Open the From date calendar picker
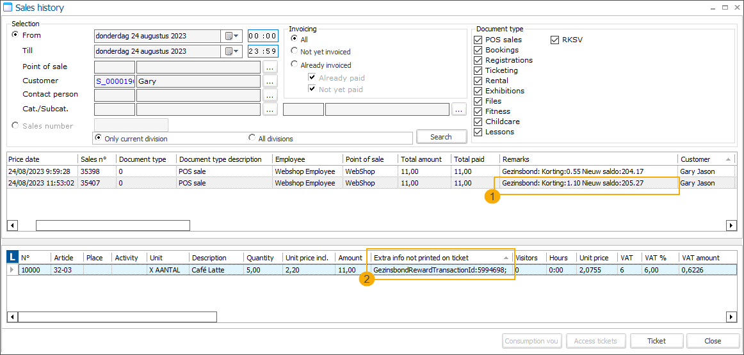The image size is (744, 355). tap(231, 36)
